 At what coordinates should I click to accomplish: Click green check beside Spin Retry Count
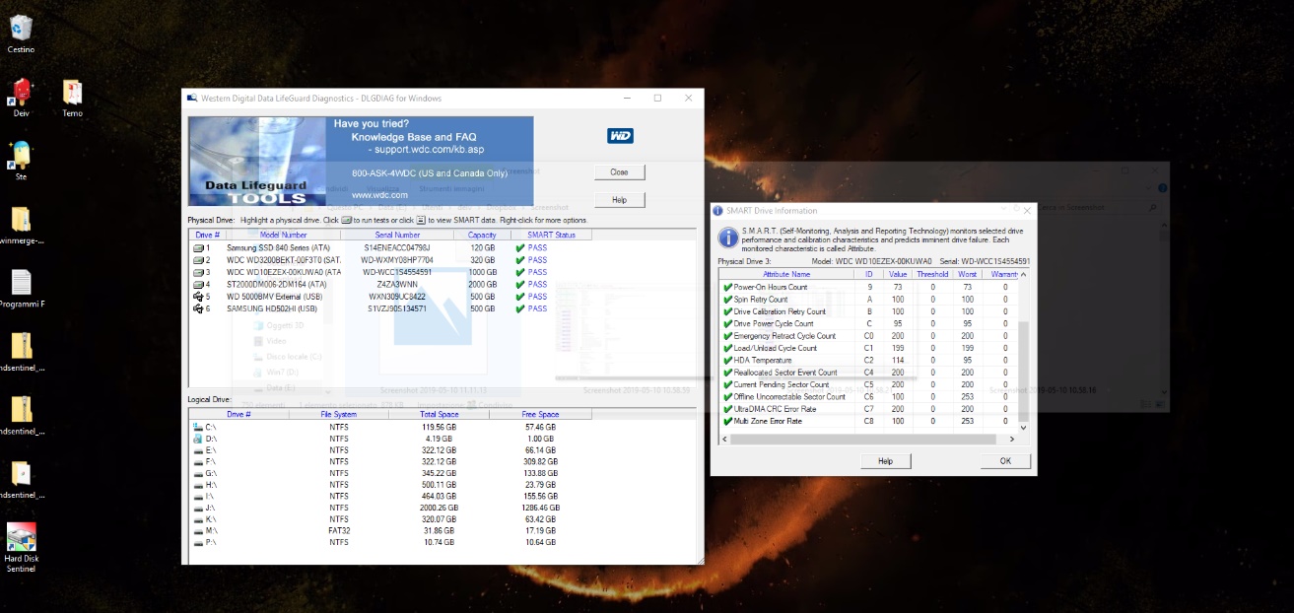(x=728, y=300)
